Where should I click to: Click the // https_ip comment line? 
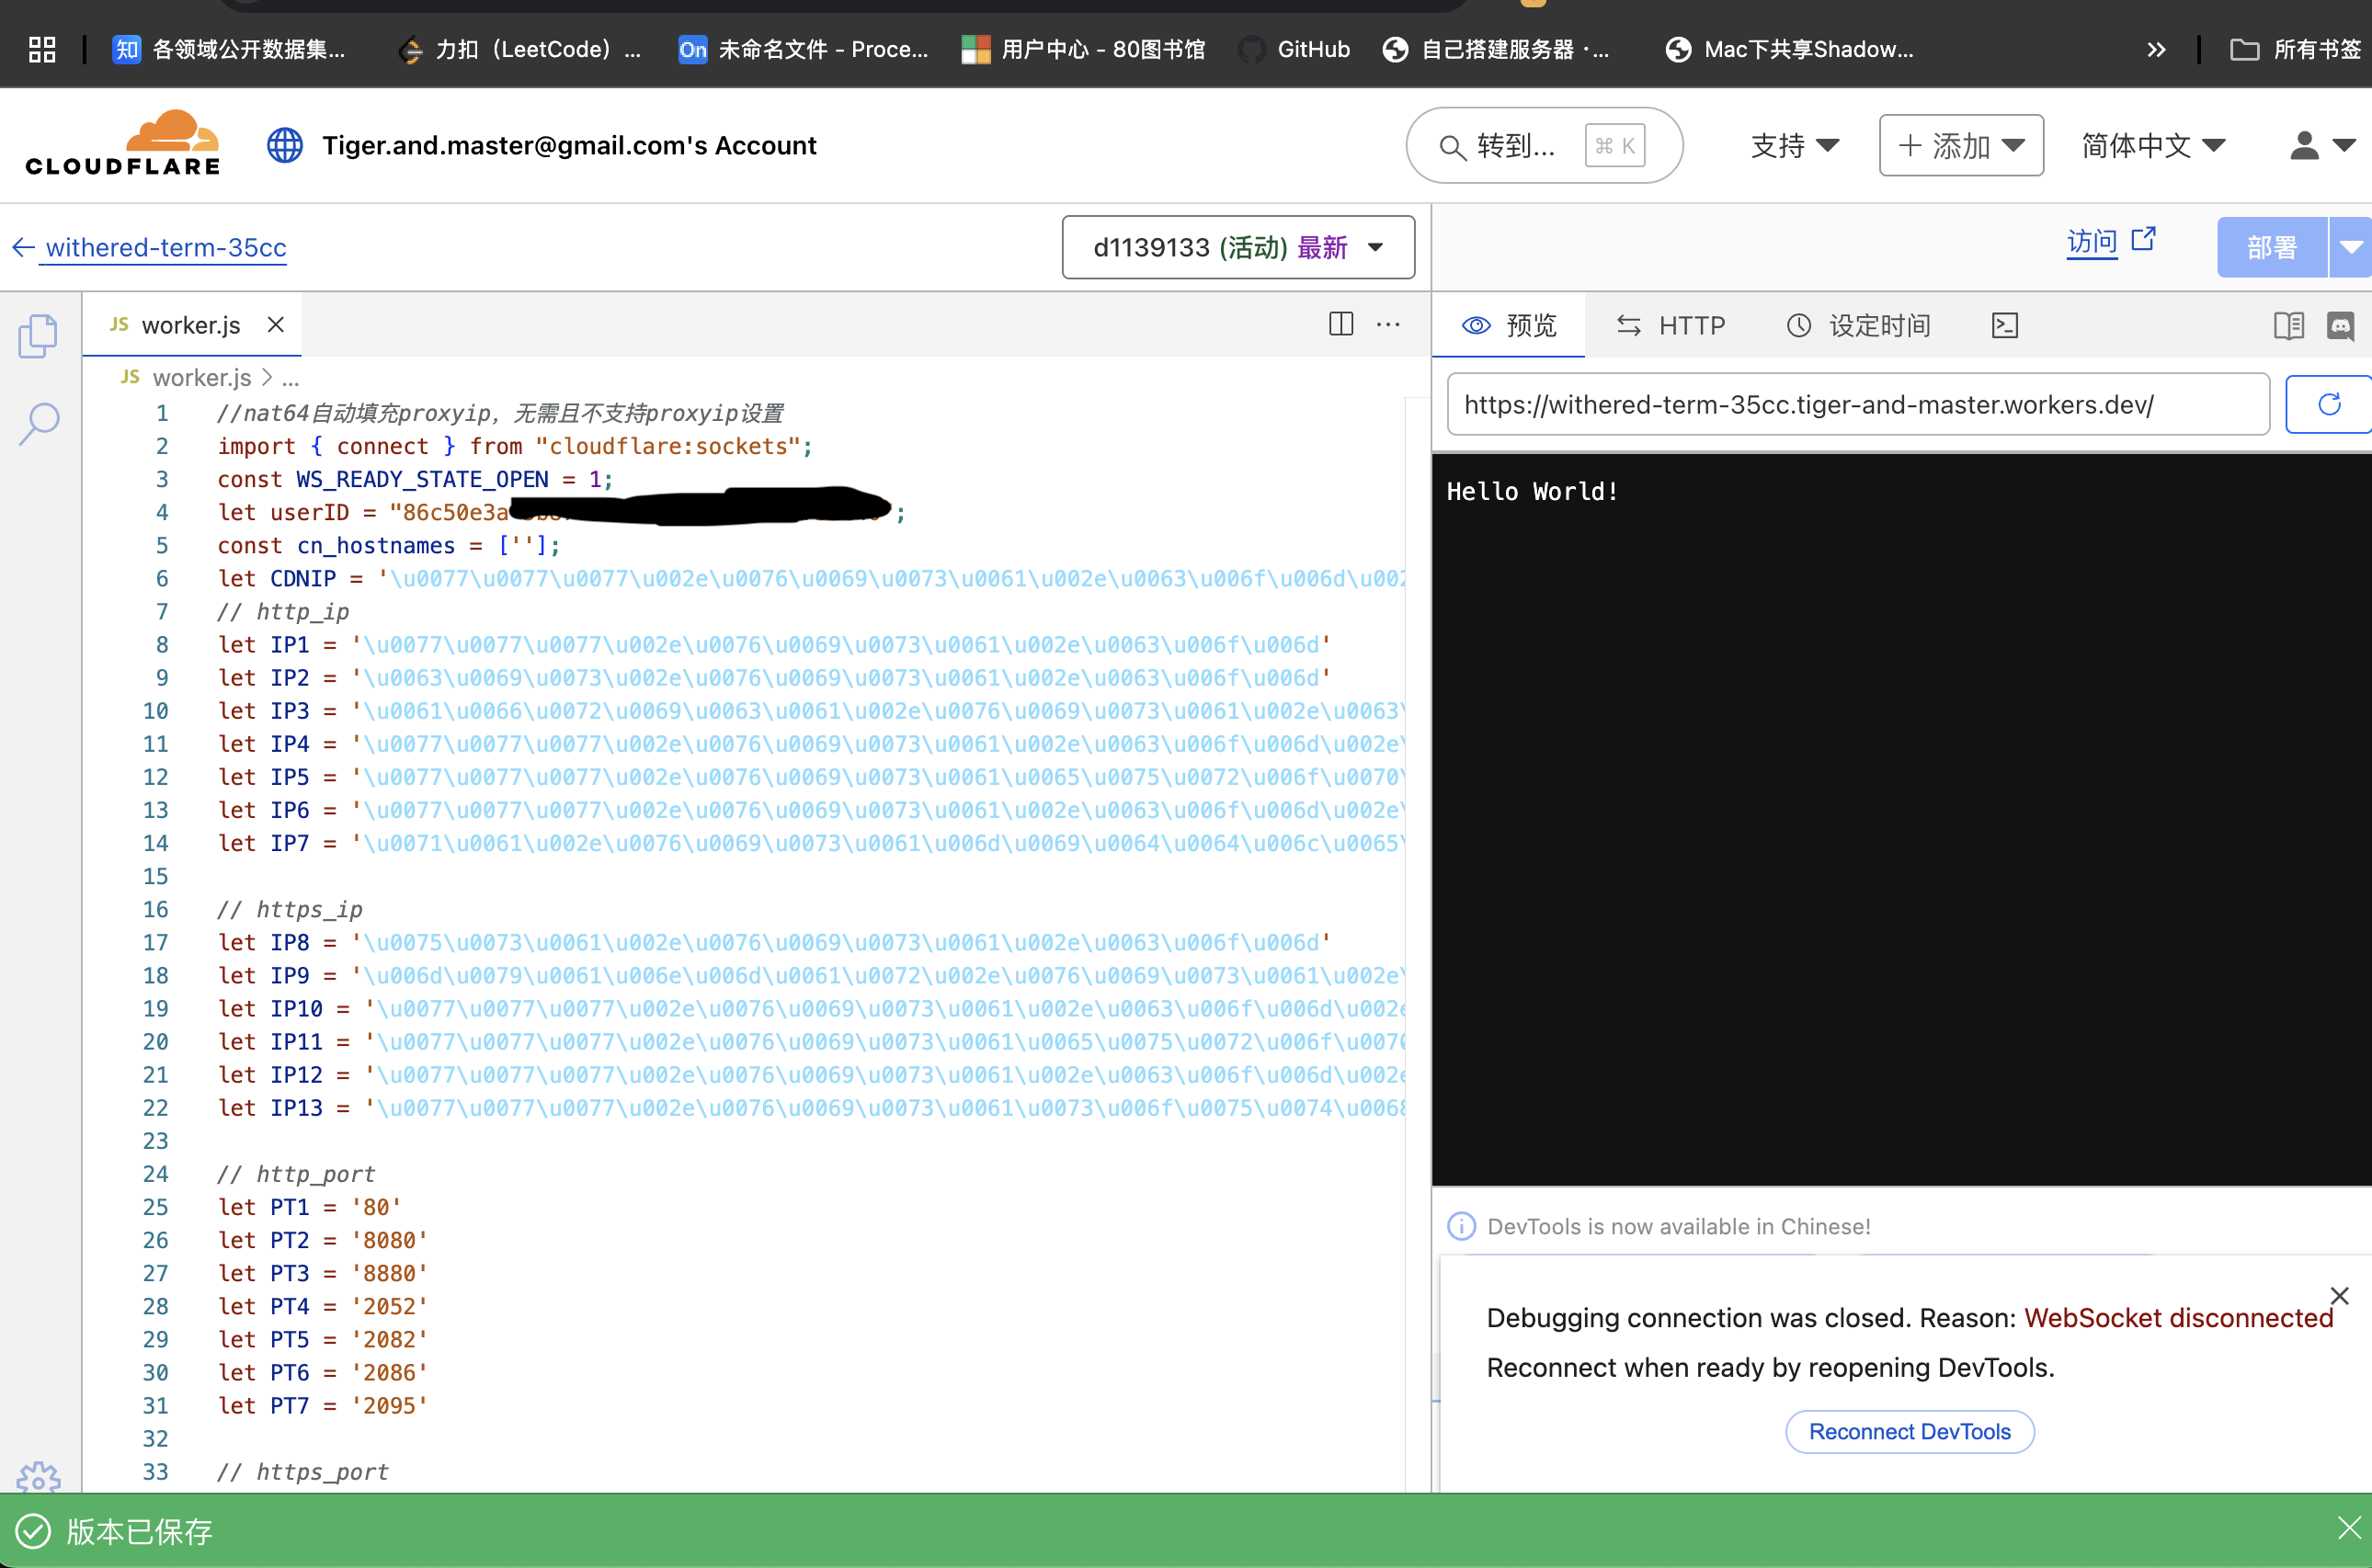(x=290, y=909)
